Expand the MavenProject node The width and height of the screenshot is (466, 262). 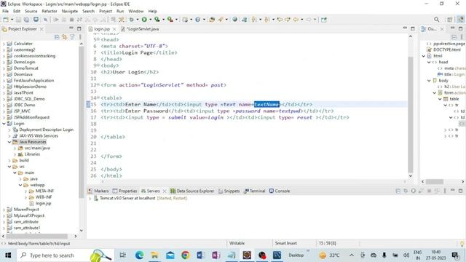coord(4,210)
